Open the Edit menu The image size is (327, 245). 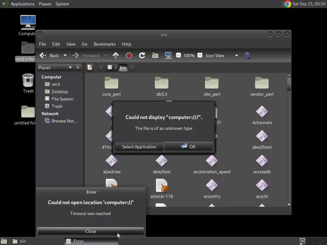click(56, 44)
